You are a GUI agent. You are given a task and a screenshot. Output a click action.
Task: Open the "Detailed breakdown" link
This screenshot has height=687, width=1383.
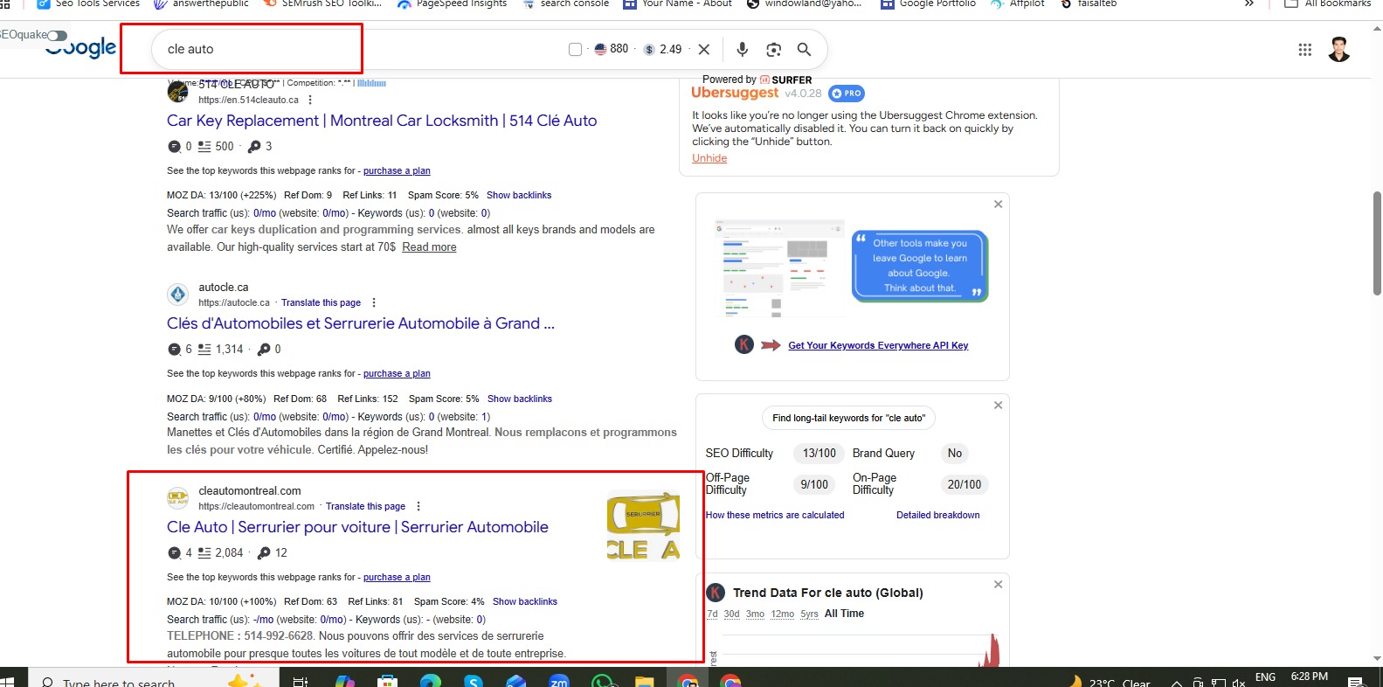point(938,516)
